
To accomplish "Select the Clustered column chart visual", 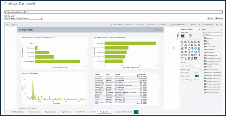I will 192,42.
